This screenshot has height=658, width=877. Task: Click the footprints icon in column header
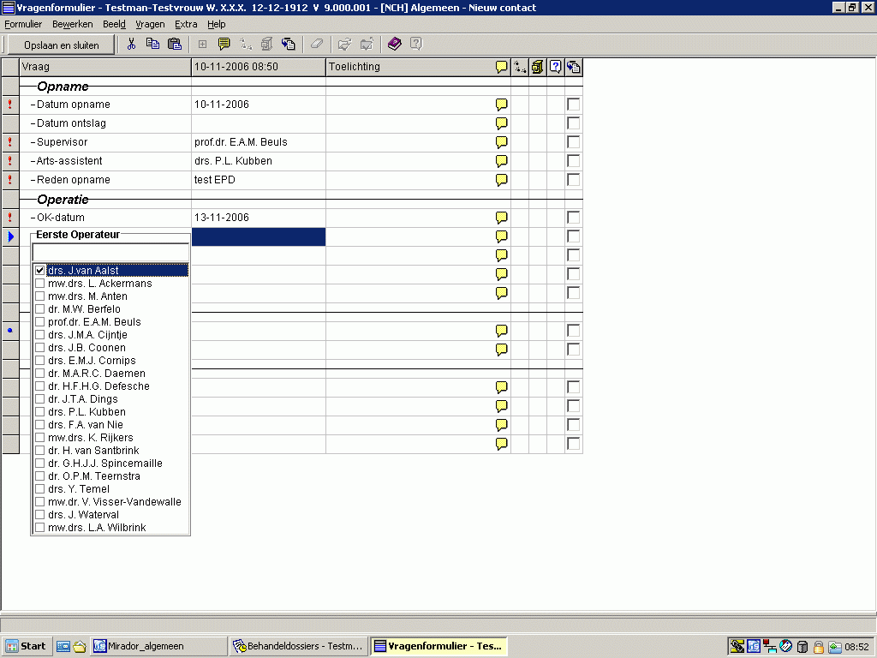click(x=520, y=67)
